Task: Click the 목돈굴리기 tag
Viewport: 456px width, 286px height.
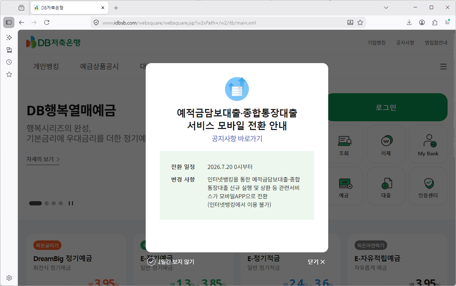Action: [47, 245]
